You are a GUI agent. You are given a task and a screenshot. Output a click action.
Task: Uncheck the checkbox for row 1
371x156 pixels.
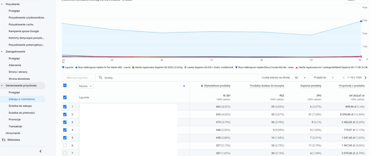65,107
